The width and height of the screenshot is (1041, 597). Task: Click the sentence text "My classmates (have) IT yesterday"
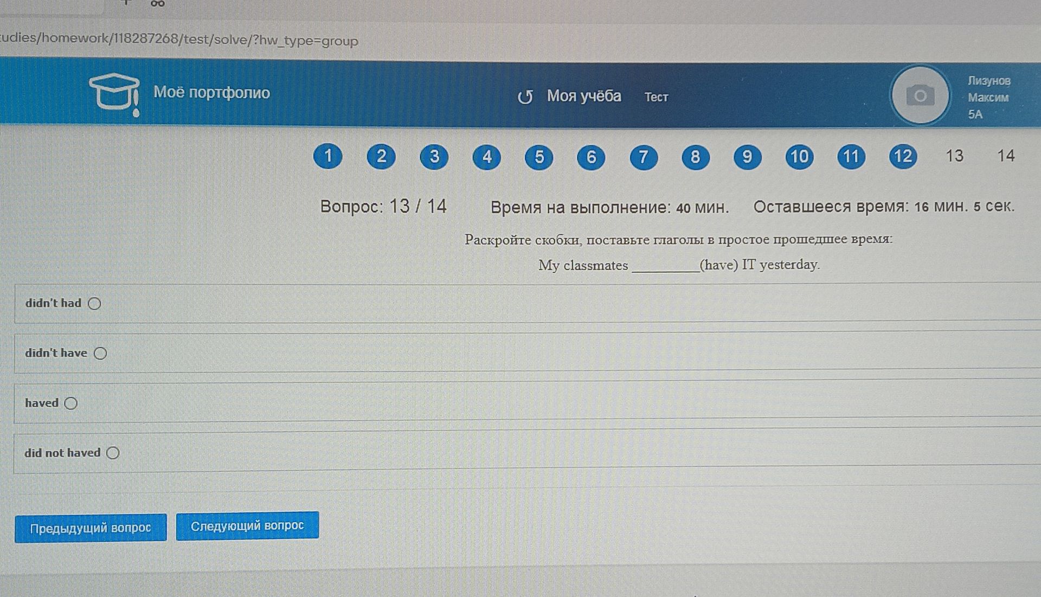(x=679, y=265)
